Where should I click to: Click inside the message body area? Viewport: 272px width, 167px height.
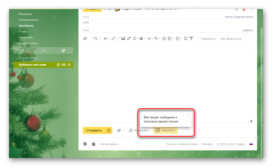click(x=168, y=82)
